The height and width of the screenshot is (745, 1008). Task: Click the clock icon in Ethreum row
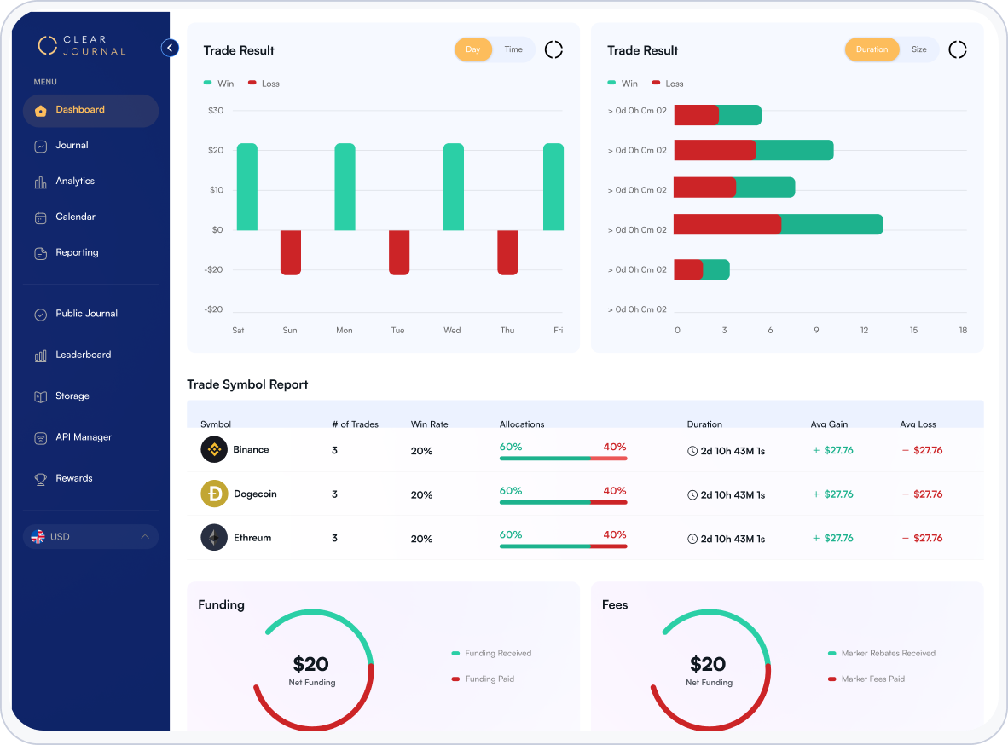tap(692, 539)
